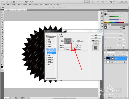
Task: Enable the Color Overlay (颜色叠加) checkbox
Action: pos(47,58)
